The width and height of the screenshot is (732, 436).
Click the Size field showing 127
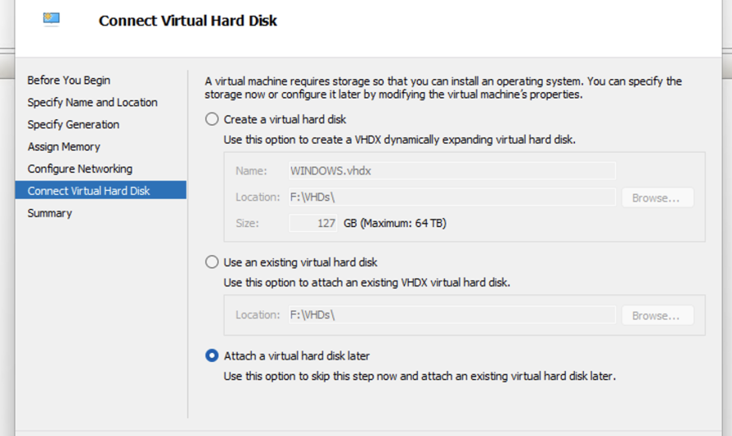point(313,223)
